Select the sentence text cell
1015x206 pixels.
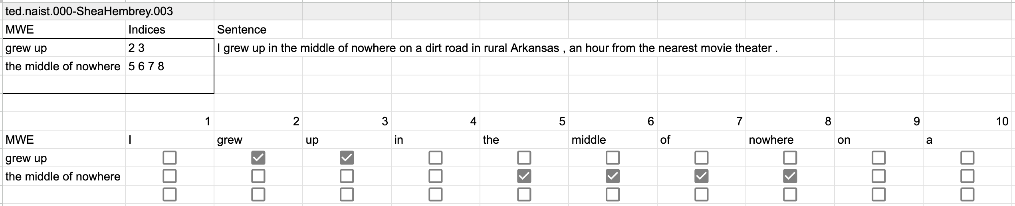coord(497,48)
